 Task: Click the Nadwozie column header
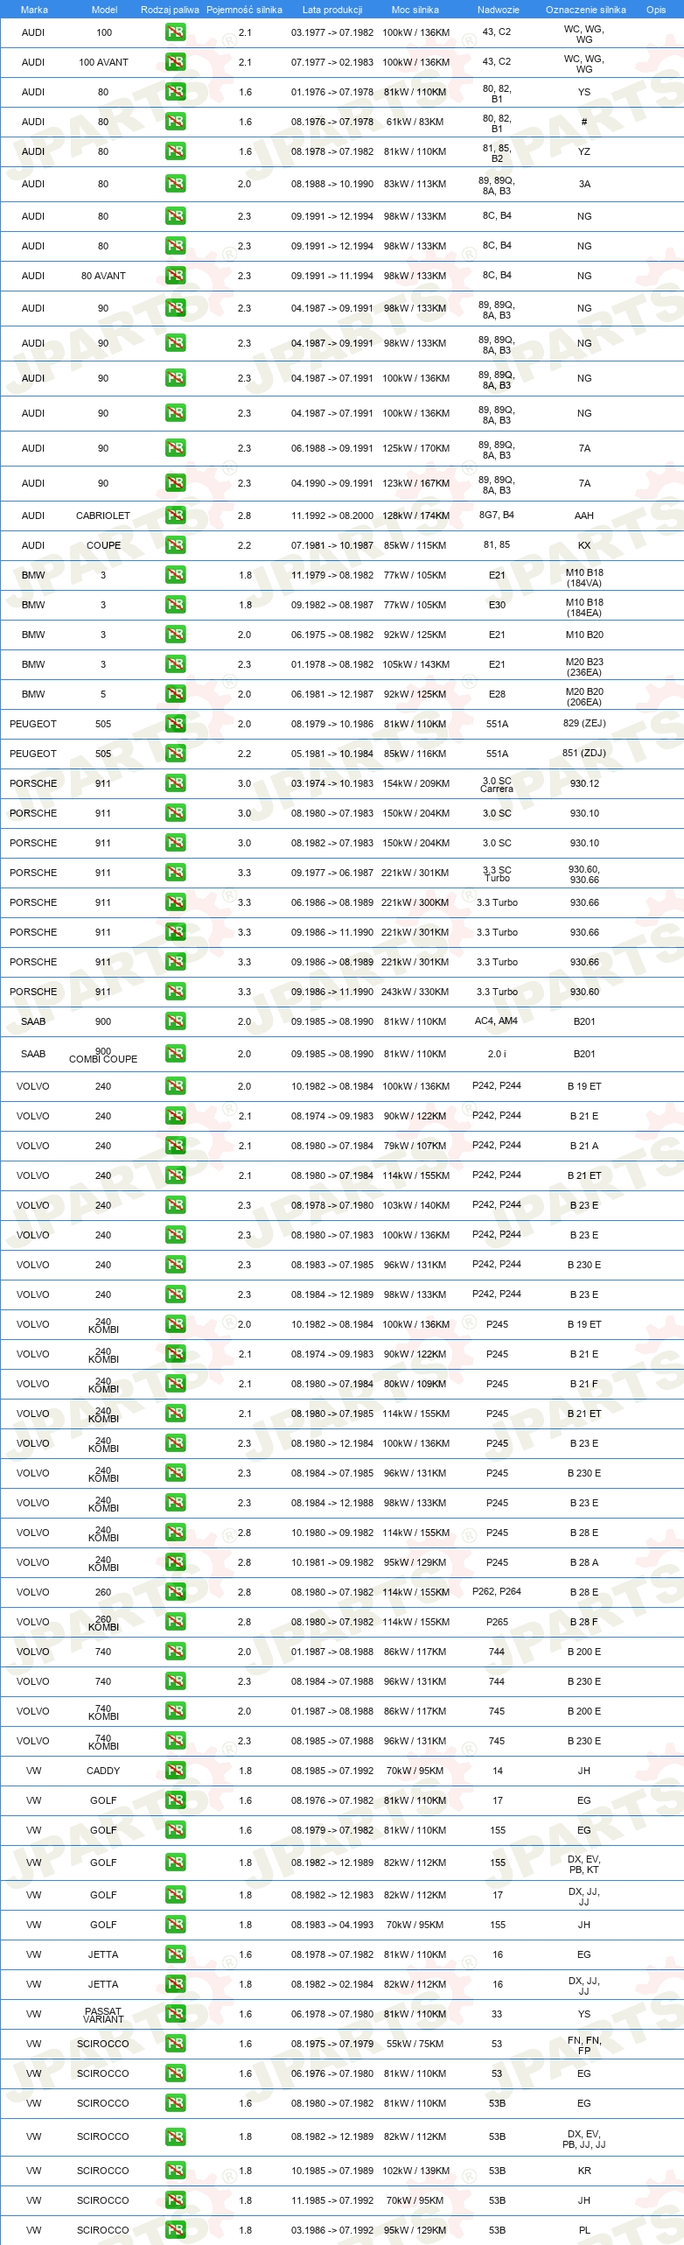click(499, 10)
